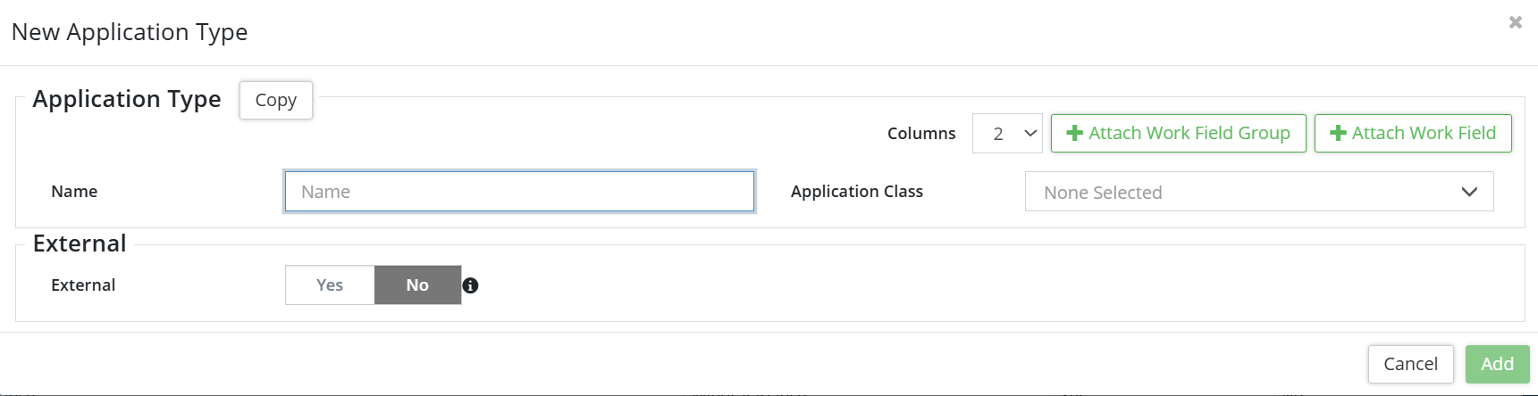Click the info icon beside External toggle
Image resolution: width=1538 pixels, height=396 pixels.
tap(471, 285)
